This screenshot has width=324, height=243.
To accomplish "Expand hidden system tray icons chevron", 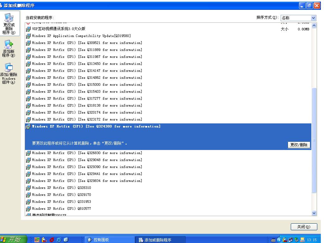I will tap(279, 240).
